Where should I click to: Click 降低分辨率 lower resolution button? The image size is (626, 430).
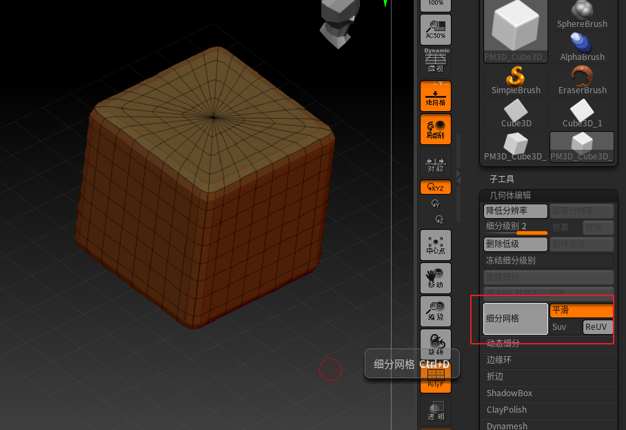(516, 211)
